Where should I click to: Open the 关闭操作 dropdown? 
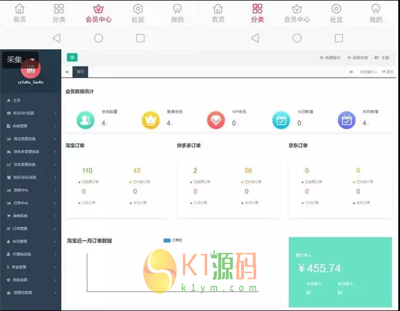tap(368, 72)
